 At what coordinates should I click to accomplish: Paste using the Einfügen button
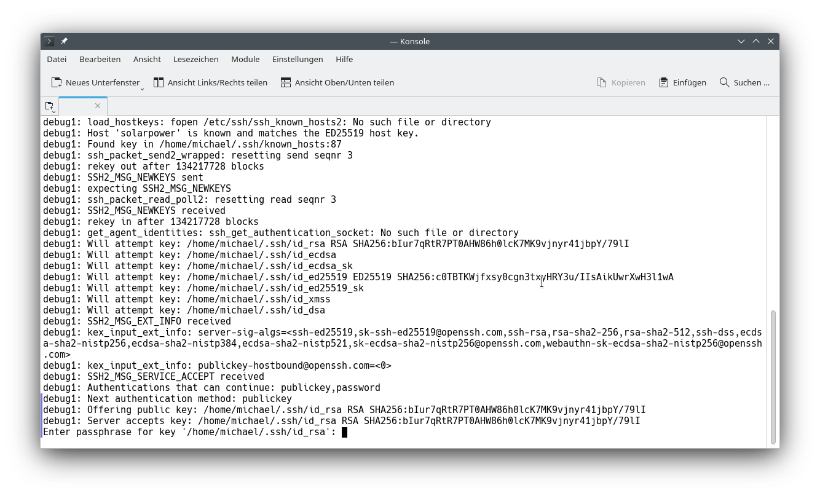(682, 82)
